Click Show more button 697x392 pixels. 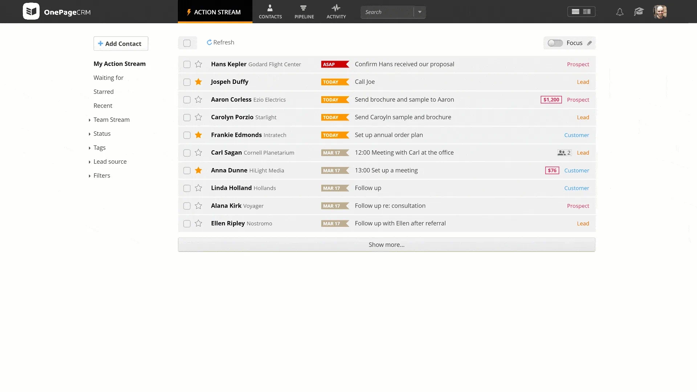click(x=386, y=245)
